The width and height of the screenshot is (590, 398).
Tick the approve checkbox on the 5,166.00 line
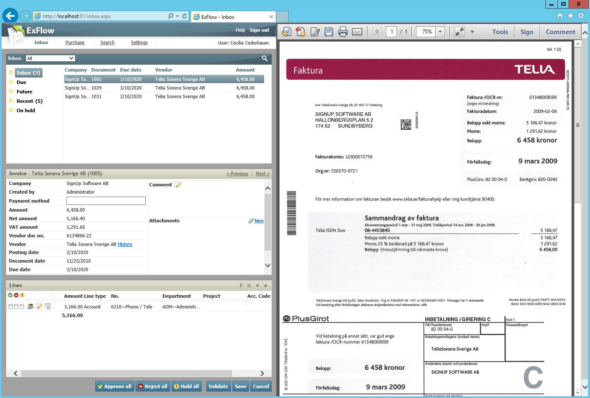pos(11,307)
